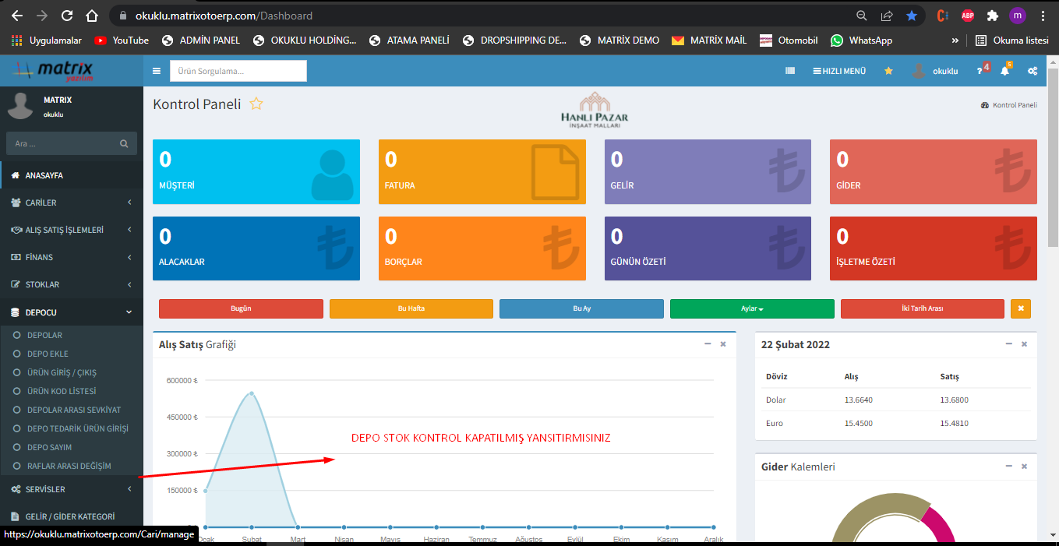The width and height of the screenshot is (1059, 546).
Task: Bookmark page with Chrome star icon
Action: pos(912,16)
